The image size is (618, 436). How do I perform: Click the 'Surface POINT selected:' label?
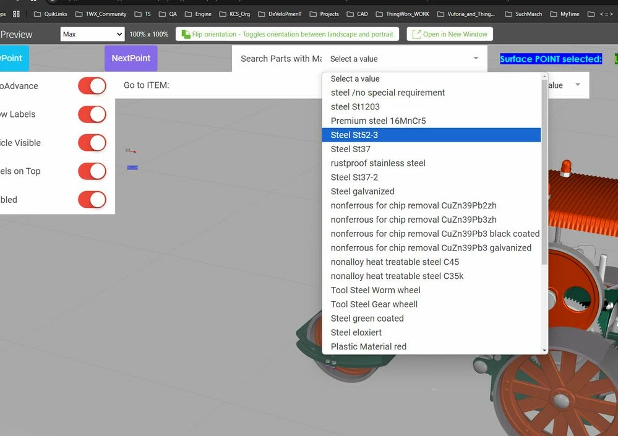(x=551, y=59)
